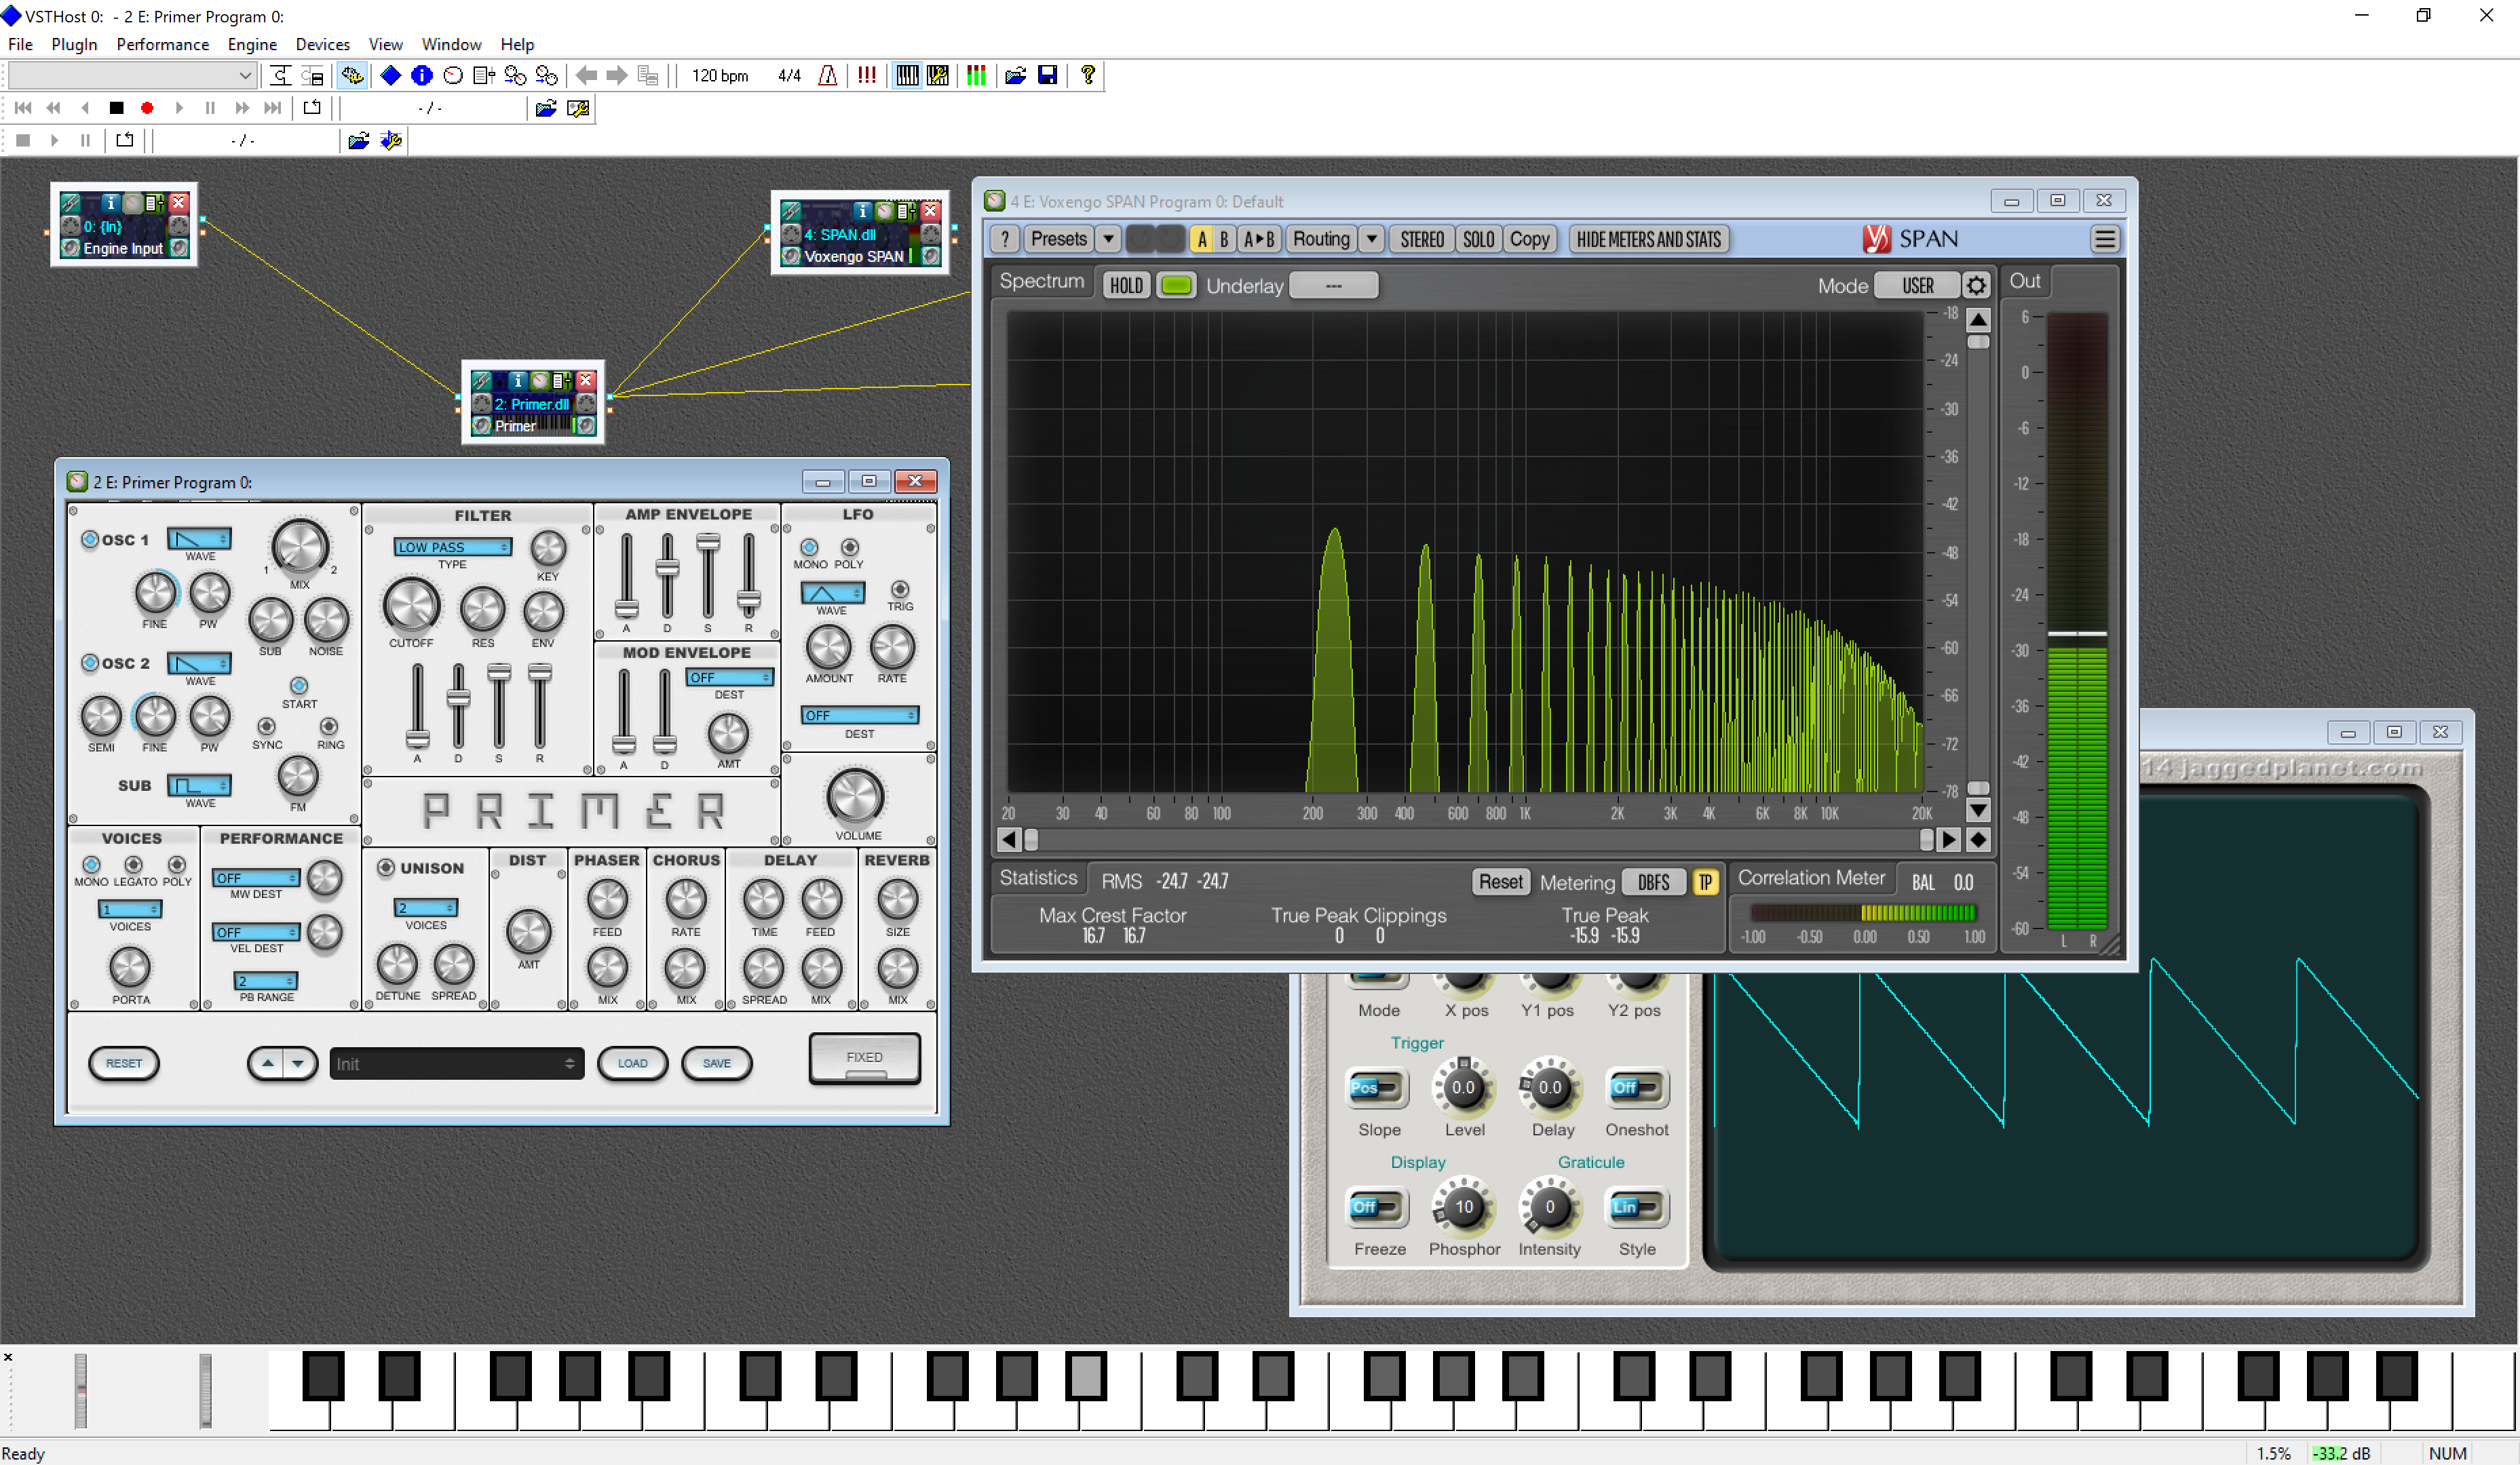The width and height of the screenshot is (2520, 1465).
Task: Toggle OSC 2 power switch in Primer
Action: 90,663
